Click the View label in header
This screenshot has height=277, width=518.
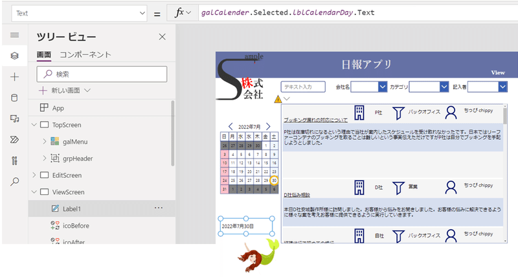click(498, 72)
